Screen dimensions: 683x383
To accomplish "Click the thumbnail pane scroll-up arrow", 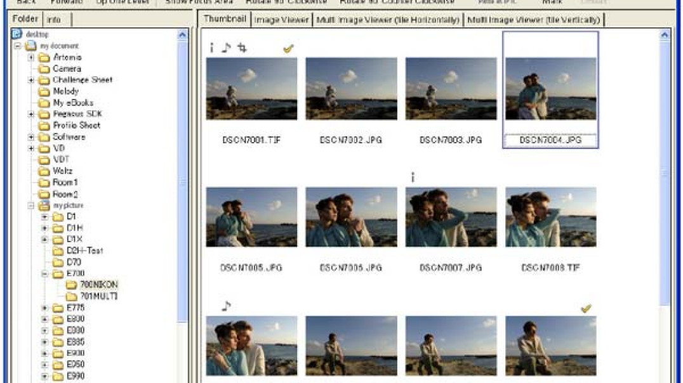I will point(665,35).
